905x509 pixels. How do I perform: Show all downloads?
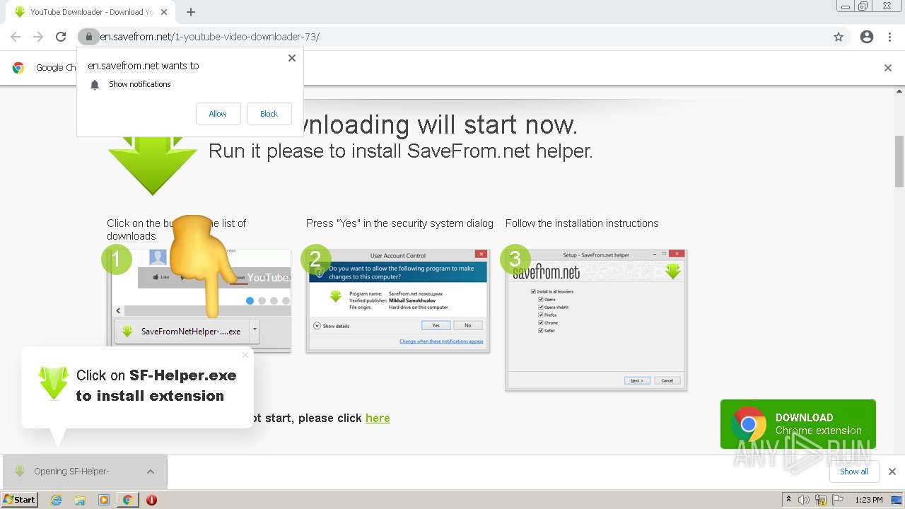click(853, 472)
